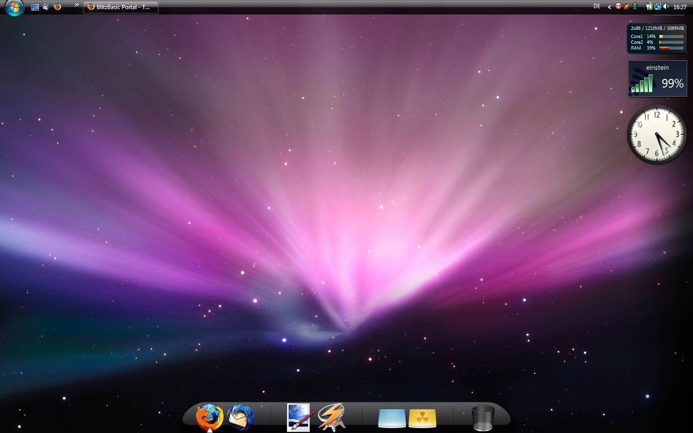The height and width of the screenshot is (433, 693).
Task: Show hidden system tray icons
Action: tap(609, 7)
